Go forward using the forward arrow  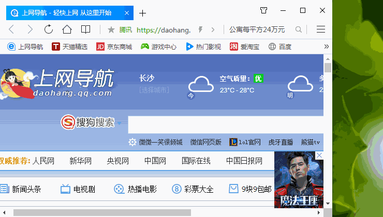point(30,29)
